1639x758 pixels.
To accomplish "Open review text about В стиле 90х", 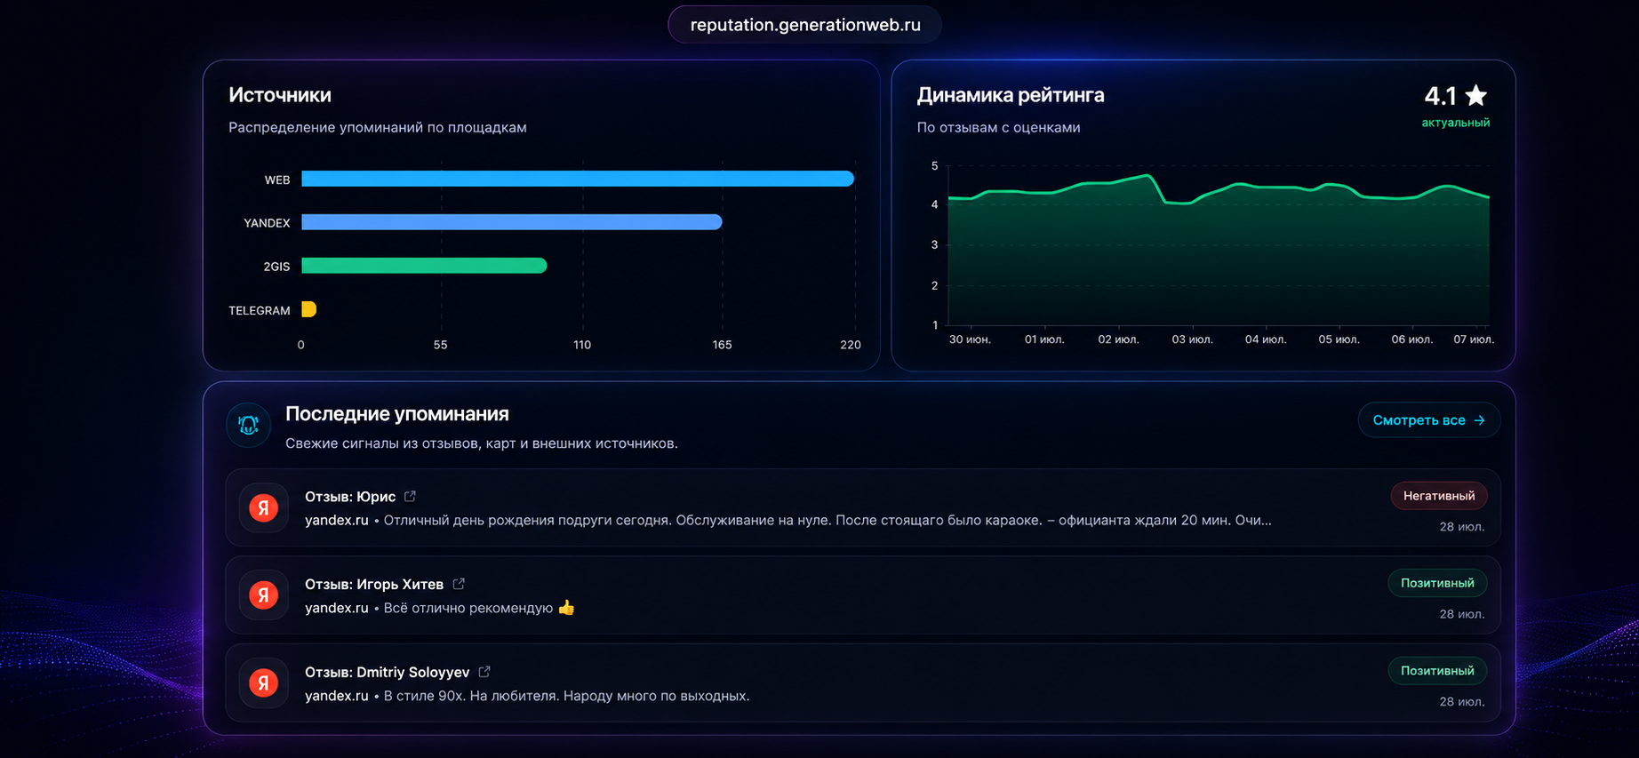I will click(x=566, y=696).
